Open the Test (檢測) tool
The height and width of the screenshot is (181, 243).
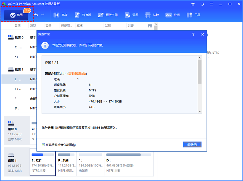point(173,15)
